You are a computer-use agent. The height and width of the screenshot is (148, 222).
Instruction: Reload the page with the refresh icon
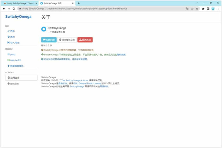click(x=14, y=8)
